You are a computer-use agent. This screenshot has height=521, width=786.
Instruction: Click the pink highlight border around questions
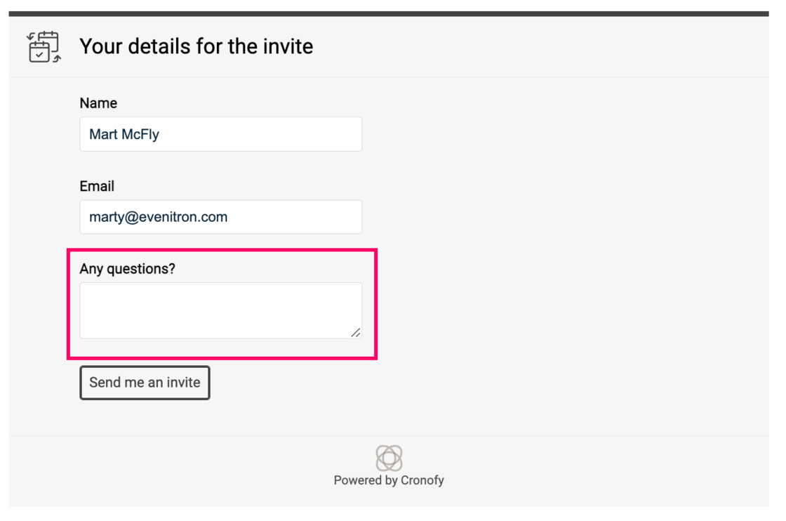point(377,303)
